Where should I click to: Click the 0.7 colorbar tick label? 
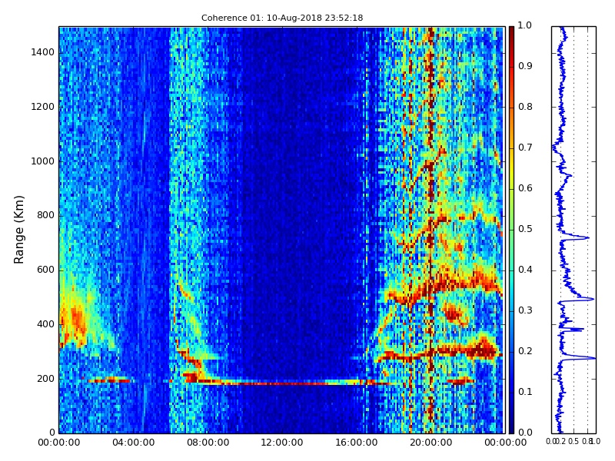click(x=525, y=148)
